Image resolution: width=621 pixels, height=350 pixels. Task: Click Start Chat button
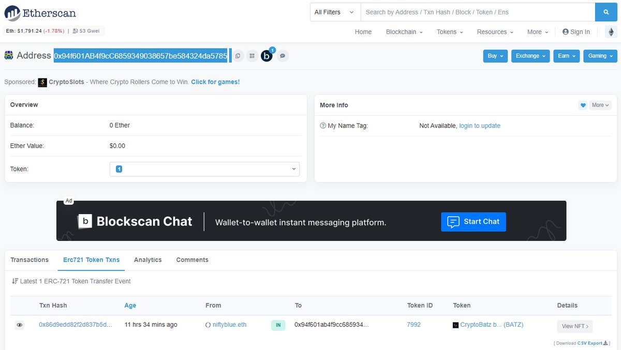474,222
